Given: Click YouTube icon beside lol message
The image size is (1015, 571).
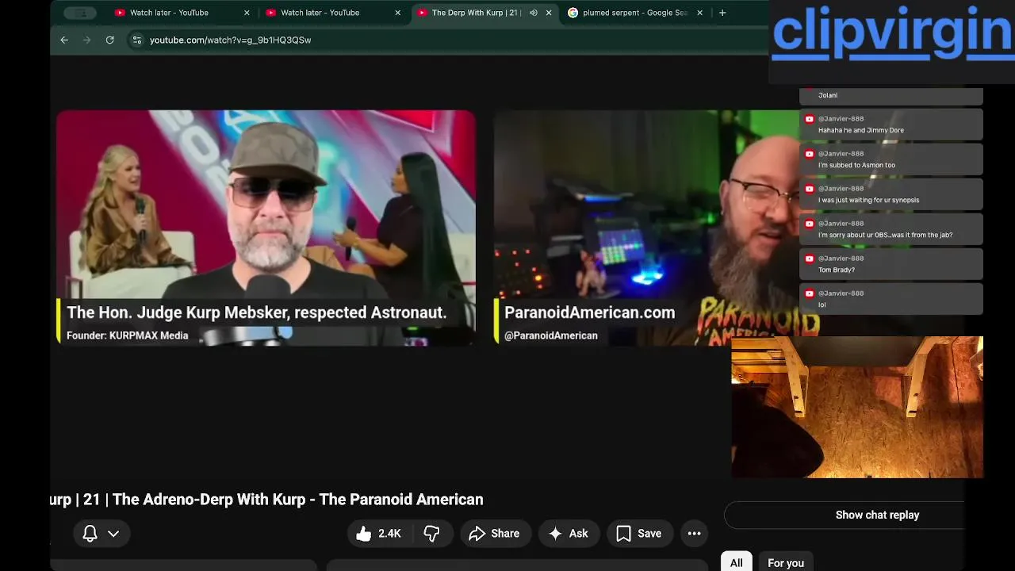Looking at the screenshot, I should tap(810, 293).
